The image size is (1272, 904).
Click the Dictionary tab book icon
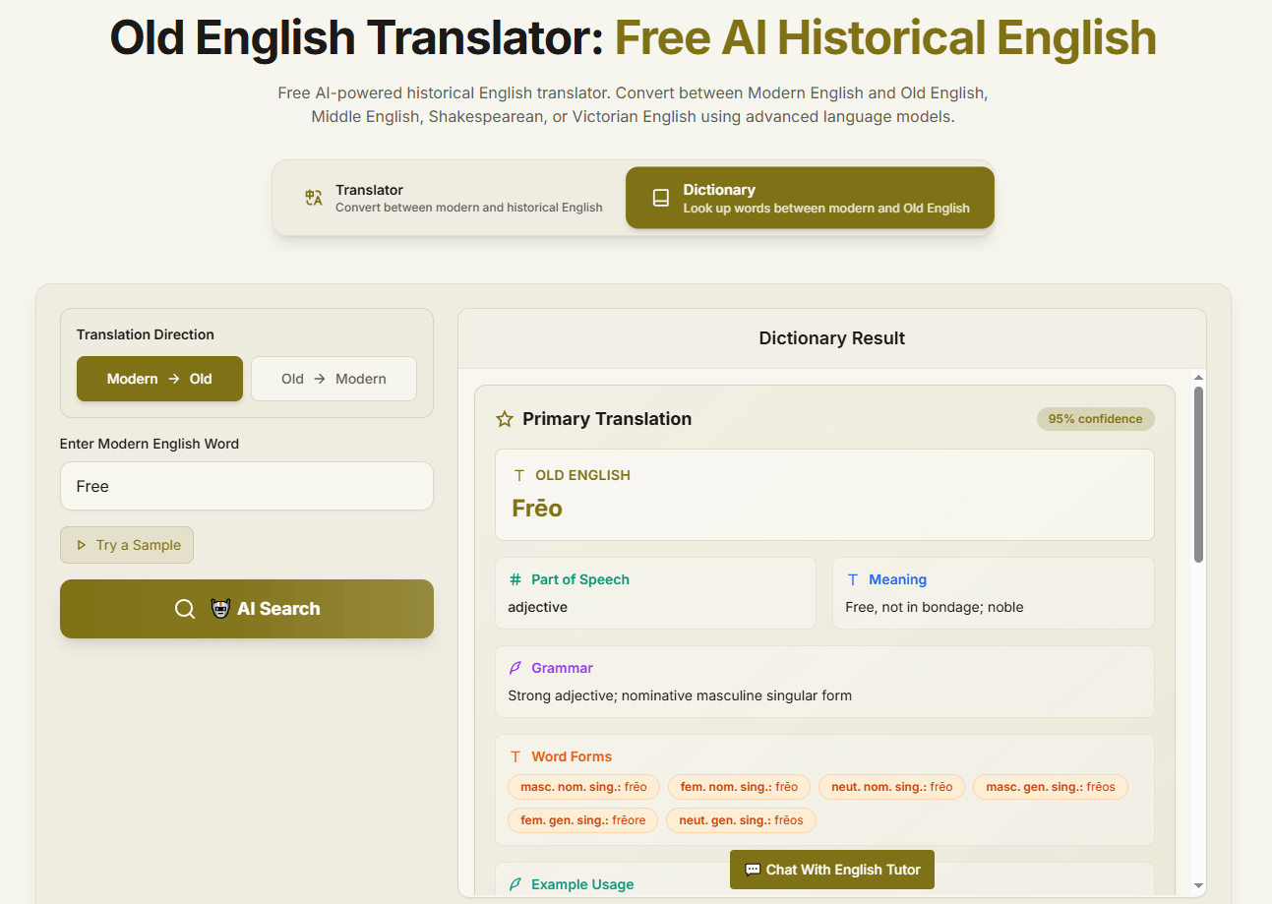tap(661, 198)
